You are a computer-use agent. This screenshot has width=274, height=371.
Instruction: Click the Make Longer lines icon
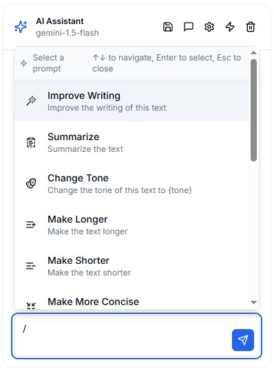31,225
